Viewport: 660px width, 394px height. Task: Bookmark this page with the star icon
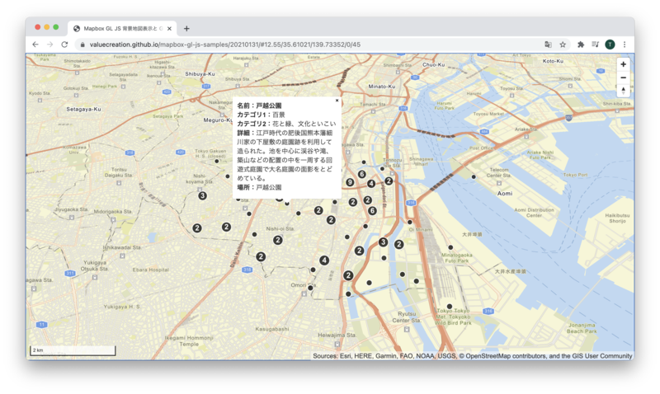pos(563,45)
